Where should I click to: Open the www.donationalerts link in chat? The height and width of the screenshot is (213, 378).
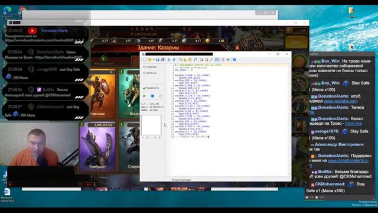(348, 160)
